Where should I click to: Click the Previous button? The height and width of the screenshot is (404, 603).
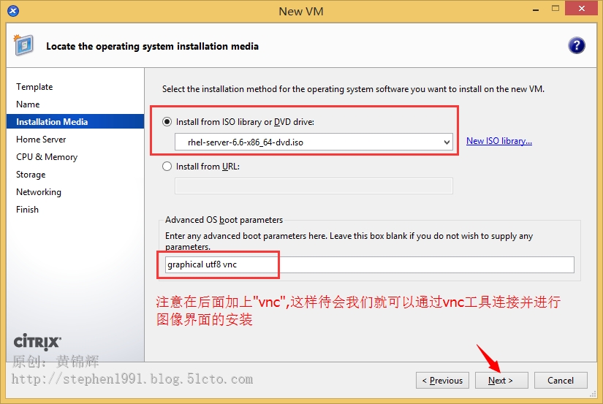442,380
